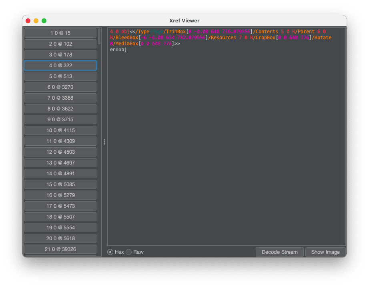The height and width of the screenshot is (287, 369).
Task: Select xref entry 2 0 @ 102
Action: click(x=60, y=44)
